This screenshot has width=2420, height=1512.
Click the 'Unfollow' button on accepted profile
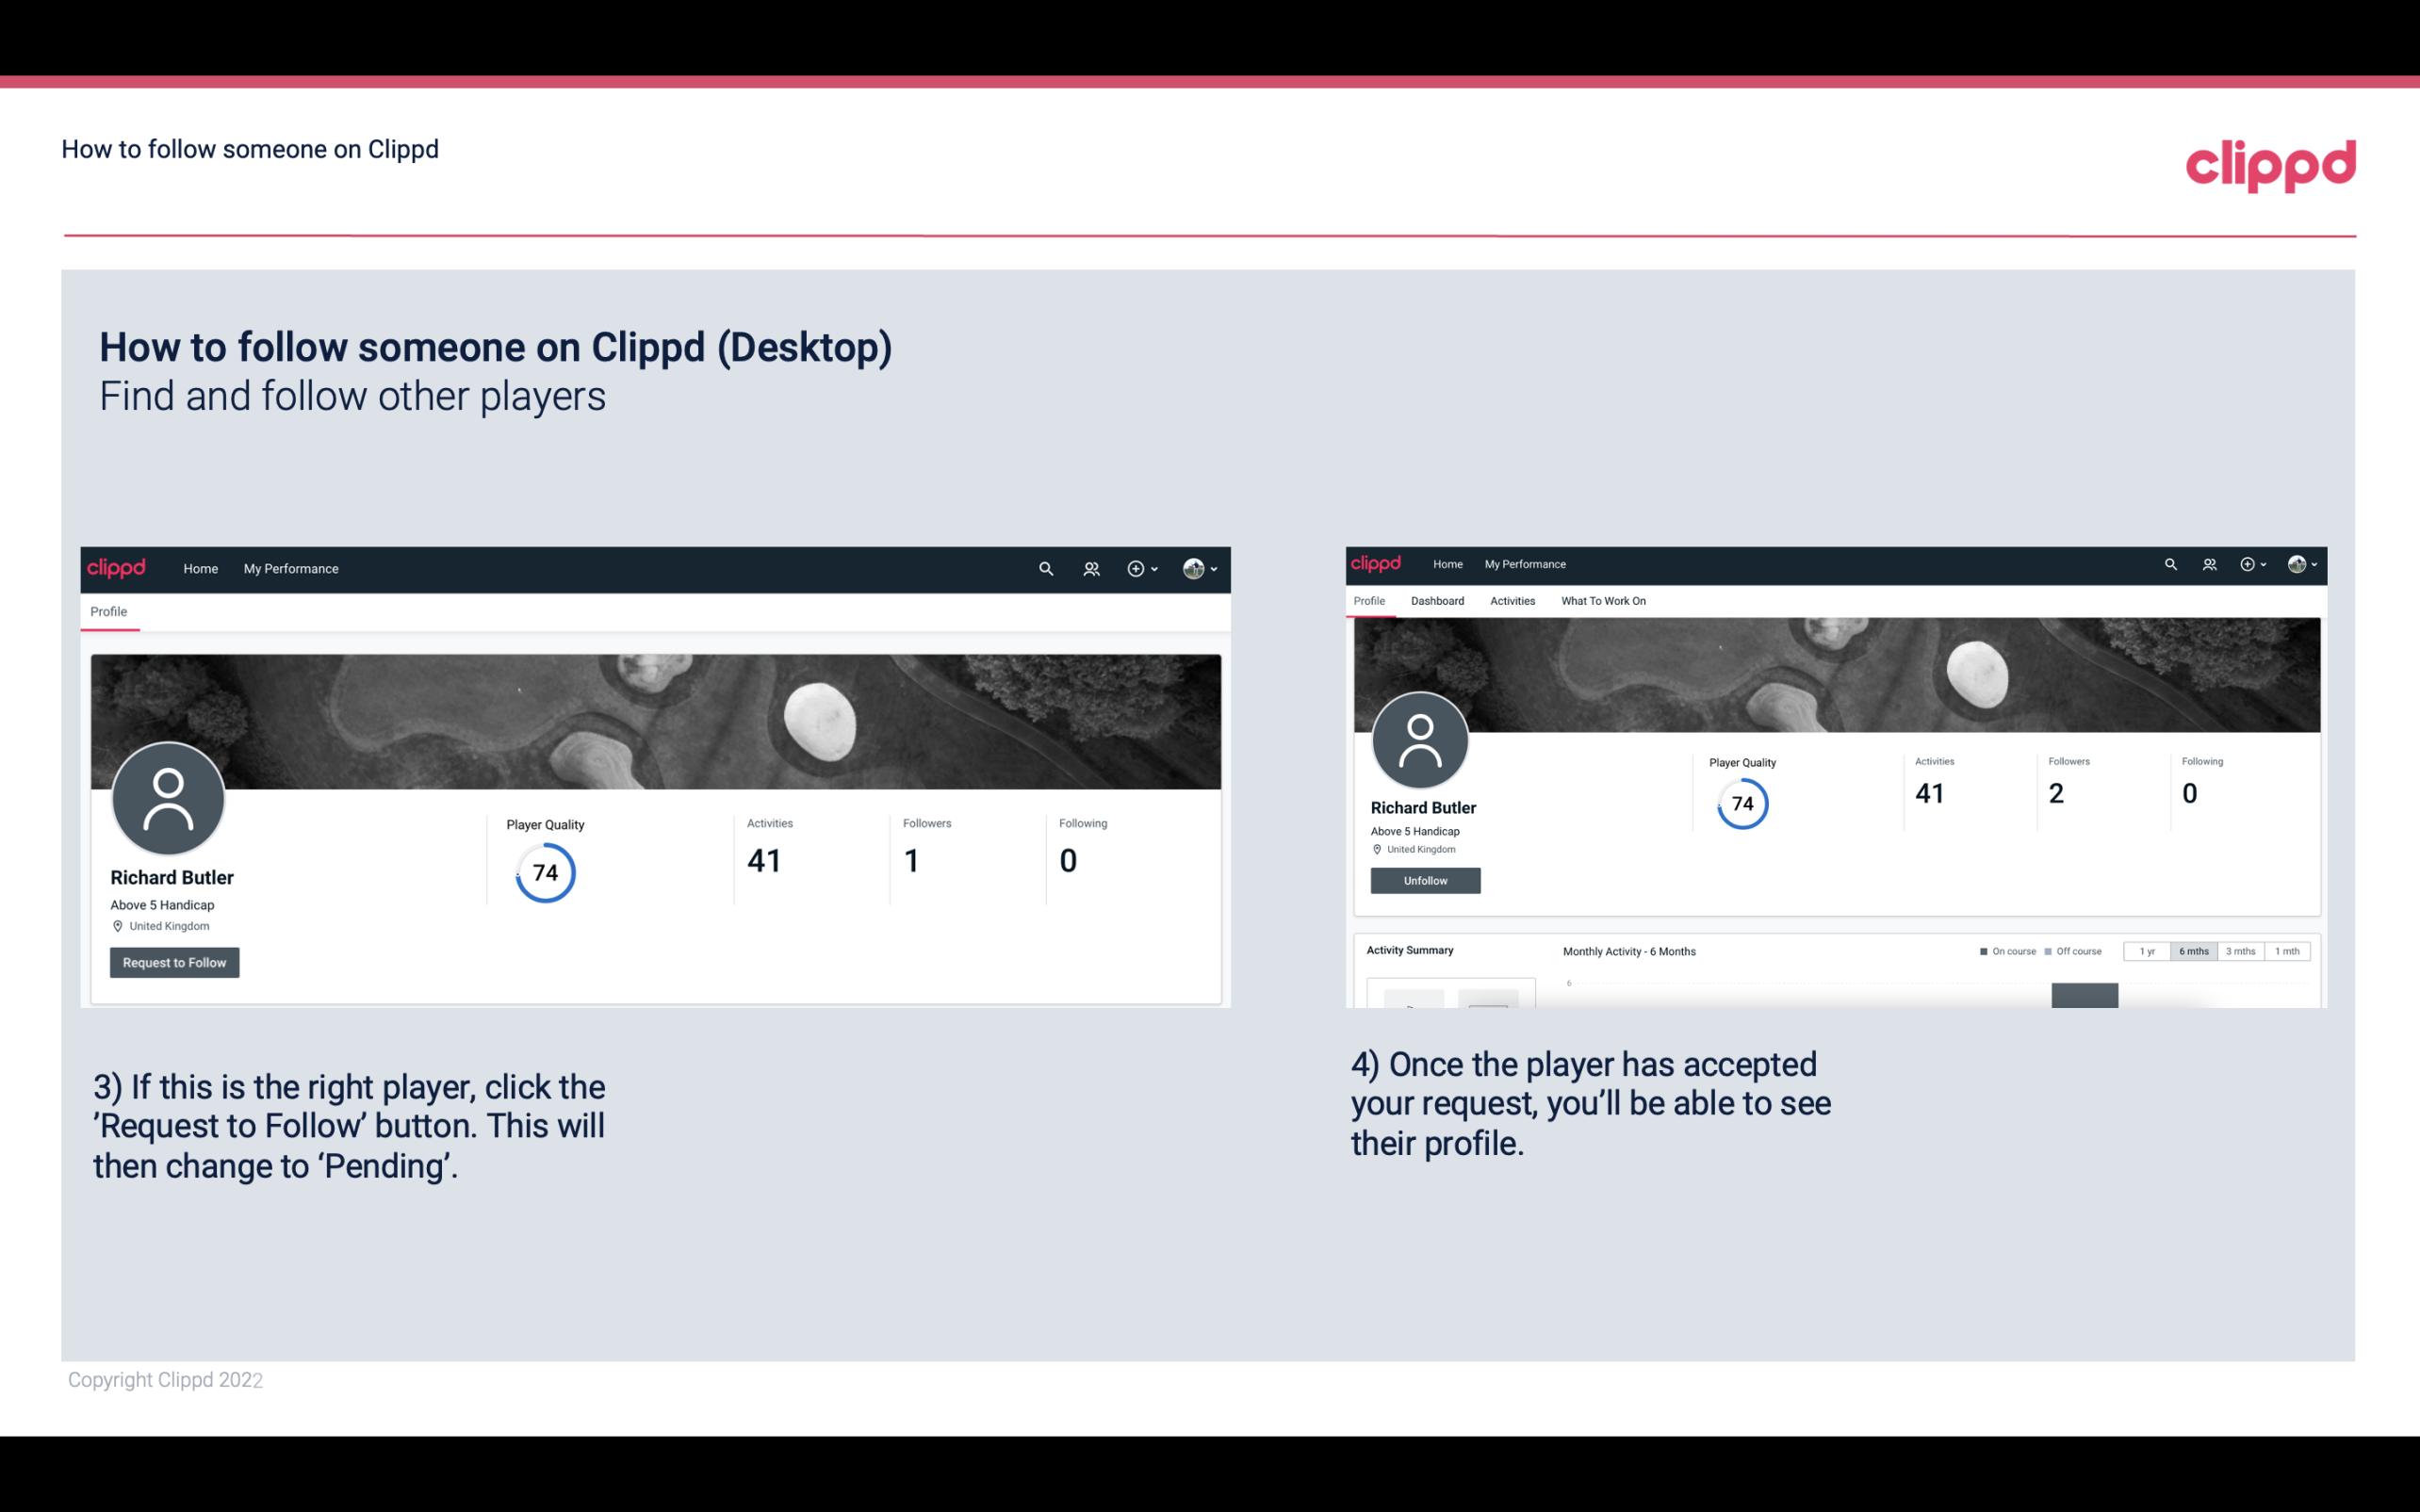coord(1423,880)
